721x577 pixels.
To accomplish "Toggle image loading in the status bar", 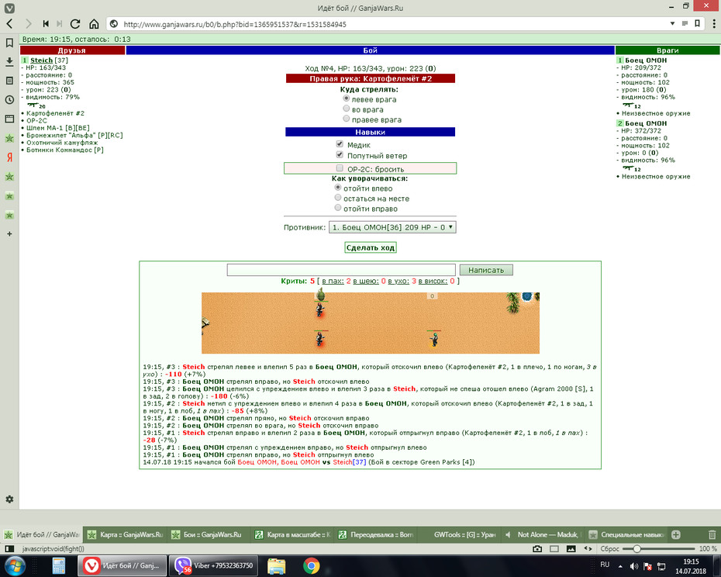I will [571, 548].
